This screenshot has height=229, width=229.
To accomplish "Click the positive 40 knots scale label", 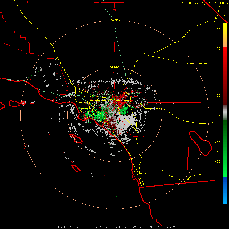I will pos(219,77).
